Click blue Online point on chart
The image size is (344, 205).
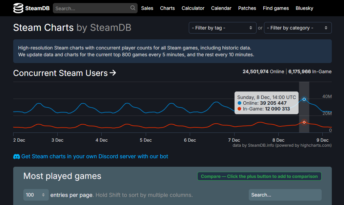304,99
